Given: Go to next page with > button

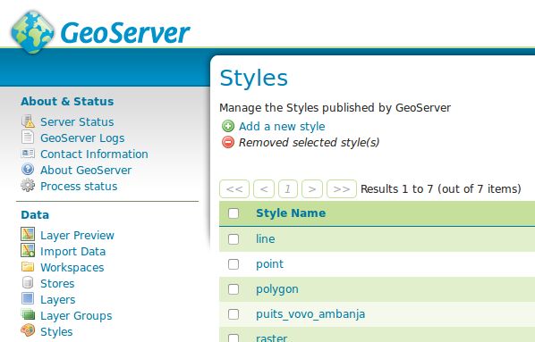Looking at the screenshot, I should 312,188.
